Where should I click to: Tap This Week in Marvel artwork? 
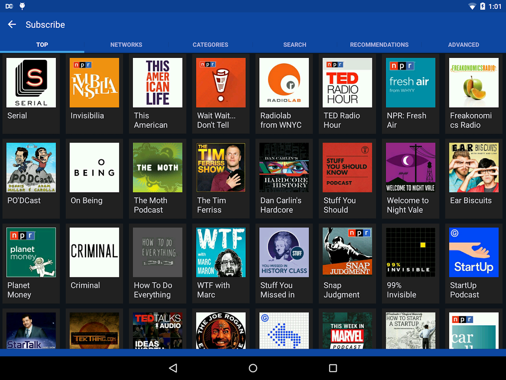click(x=347, y=331)
